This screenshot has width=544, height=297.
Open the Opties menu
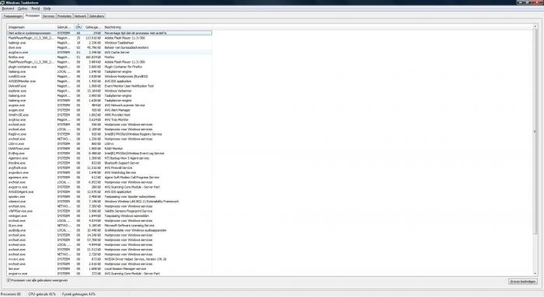tap(23, 9)
